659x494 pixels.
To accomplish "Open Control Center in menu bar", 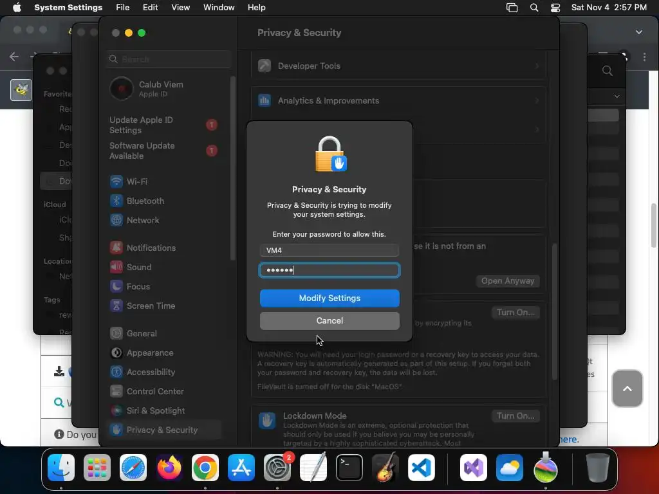I will pyautogui.click(x=555, y=8).
